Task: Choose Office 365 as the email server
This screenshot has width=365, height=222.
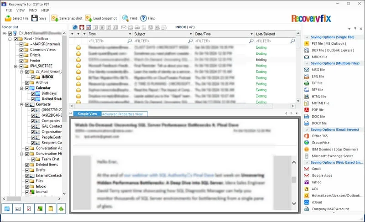Action: [x=319, y=136]
